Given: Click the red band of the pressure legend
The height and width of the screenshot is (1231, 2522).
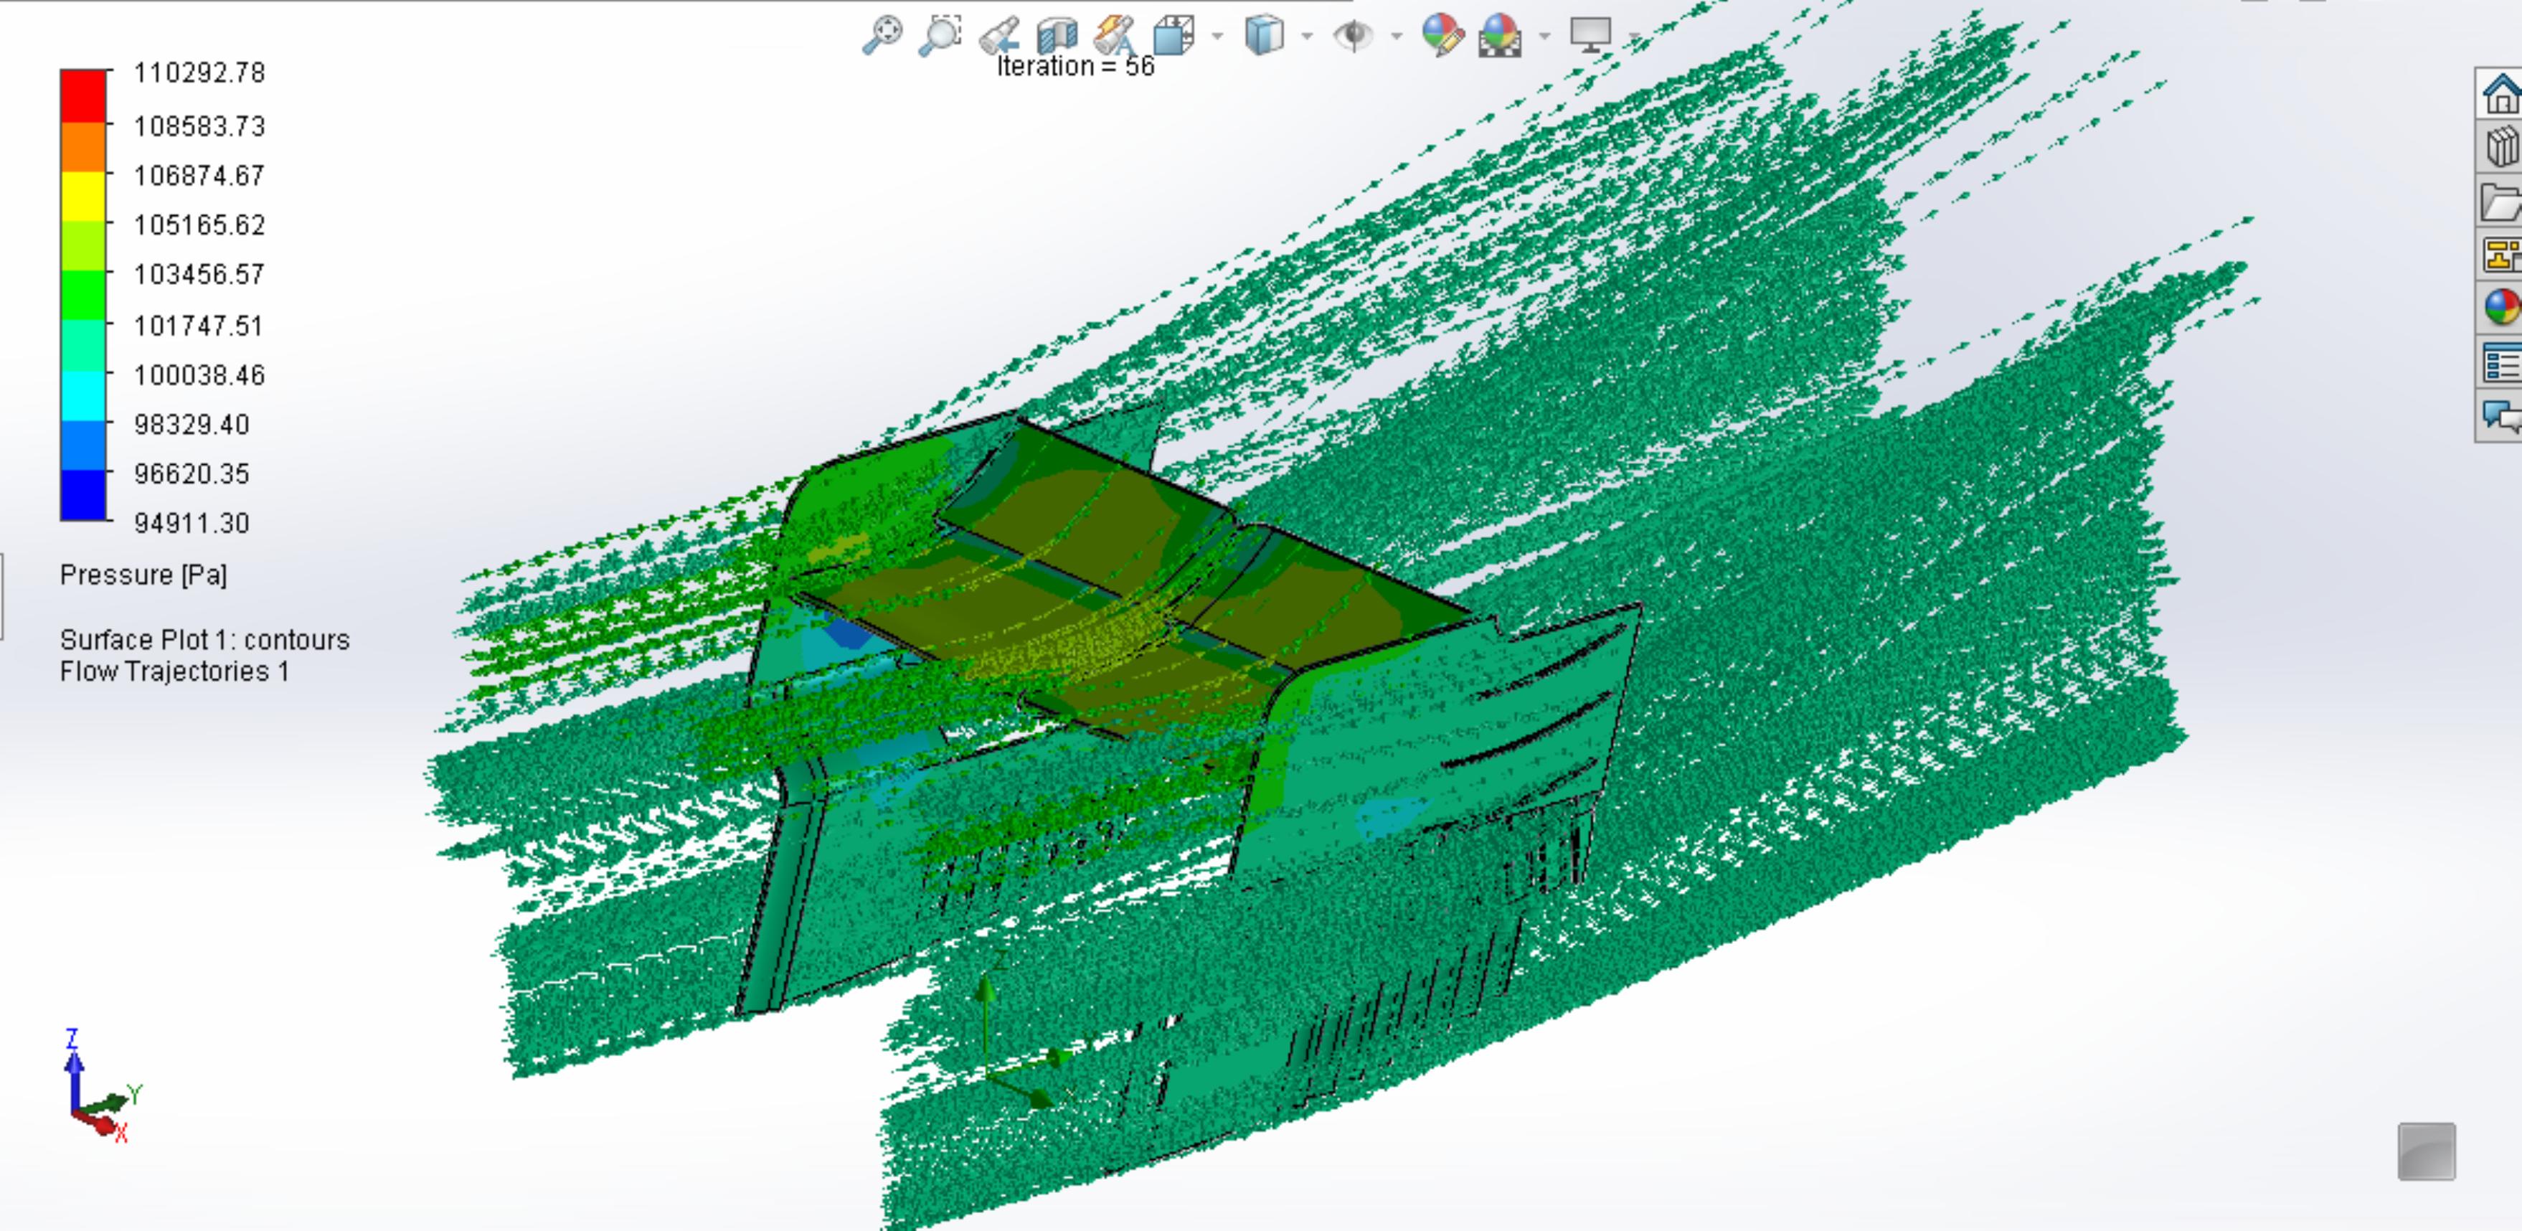Looking at the screenshot, I should coord(83,96).
